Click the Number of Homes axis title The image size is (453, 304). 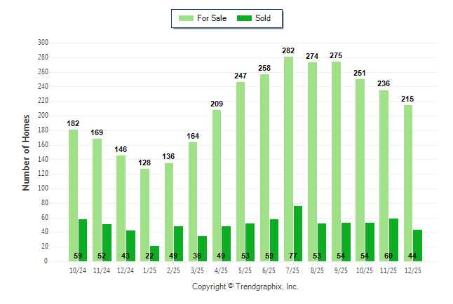(26, 152)
